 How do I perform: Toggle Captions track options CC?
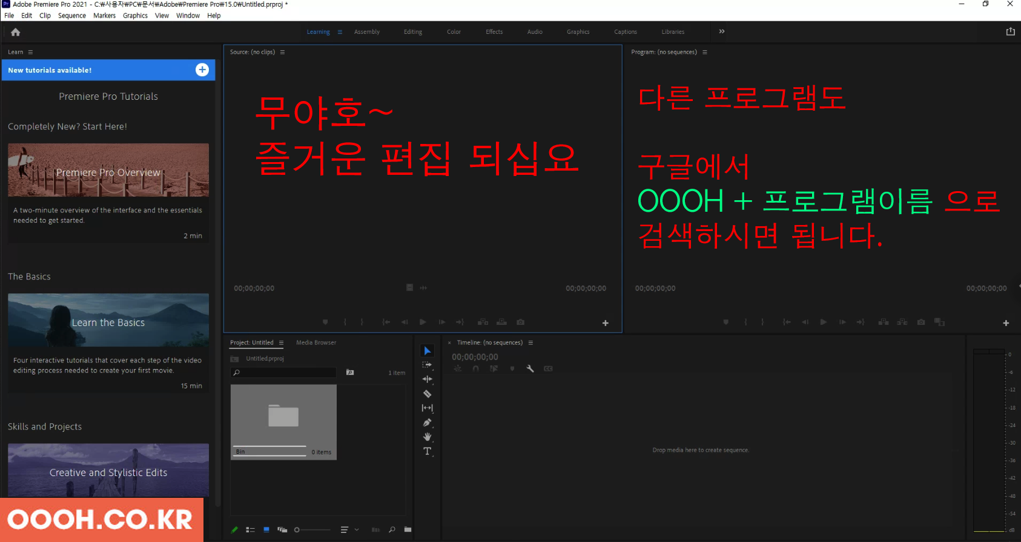(x=548, y=368)
